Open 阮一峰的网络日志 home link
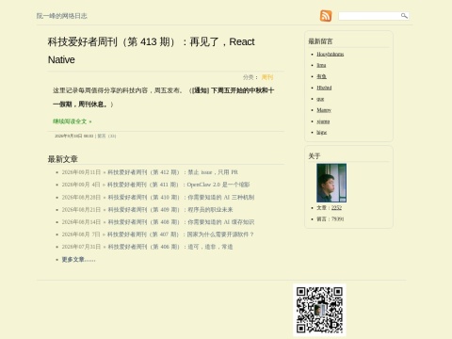The height and width of the screenshot is (339, 452). (x=62, y=16)
